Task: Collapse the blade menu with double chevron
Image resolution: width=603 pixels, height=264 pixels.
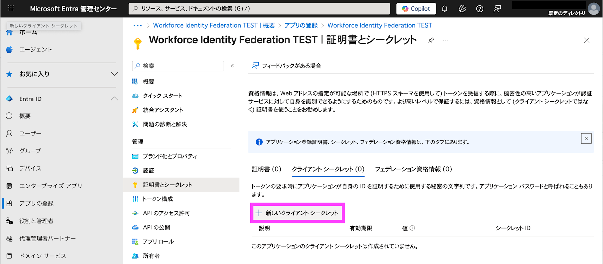Action: 232,66
